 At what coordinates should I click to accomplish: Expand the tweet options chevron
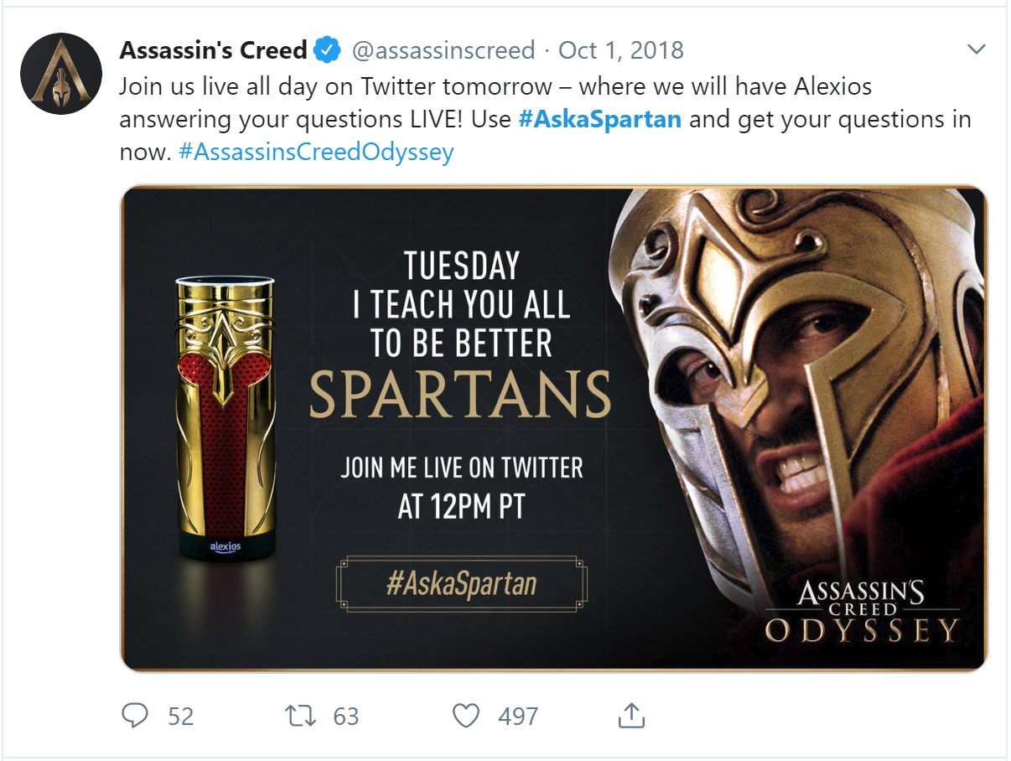976,49
